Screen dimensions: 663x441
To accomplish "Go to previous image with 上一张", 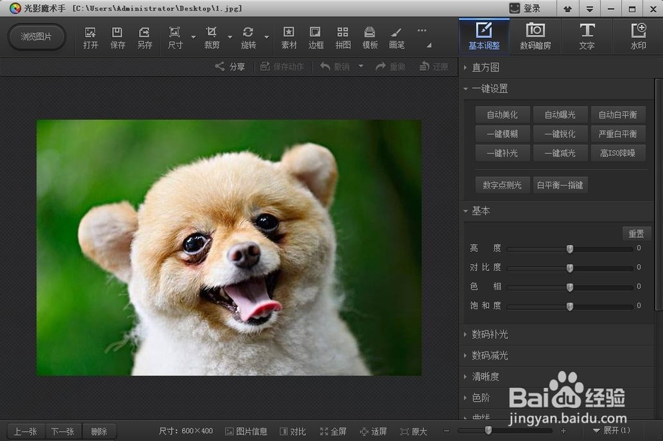I will [x=25, y=431].
